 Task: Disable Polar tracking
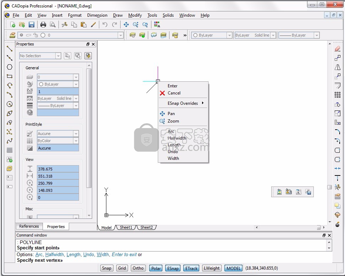(x=156, y=268)
